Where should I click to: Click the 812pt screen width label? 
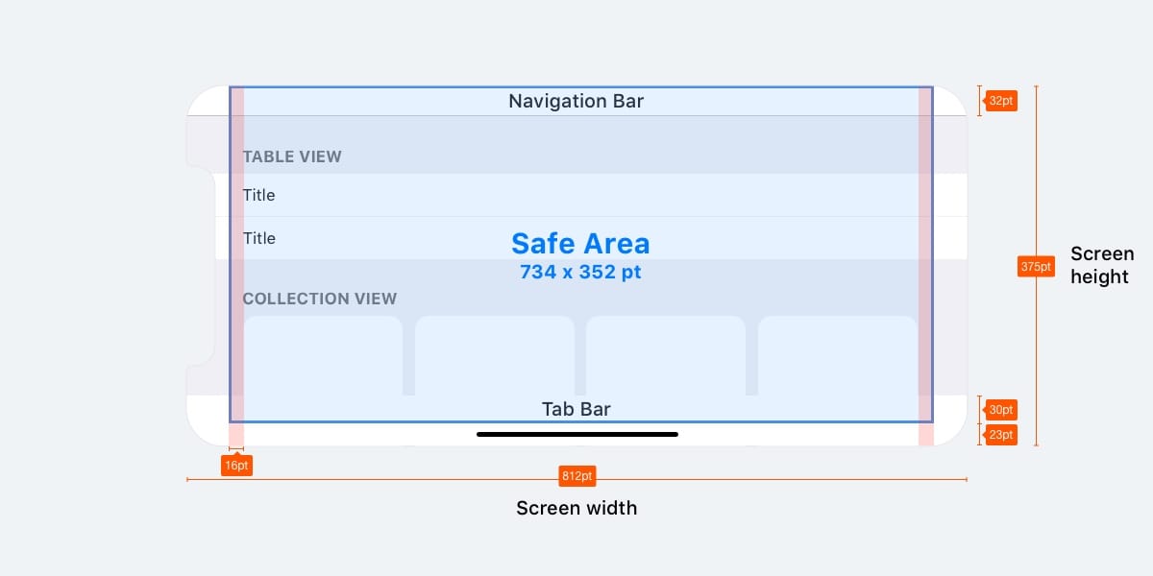(576, 476)
